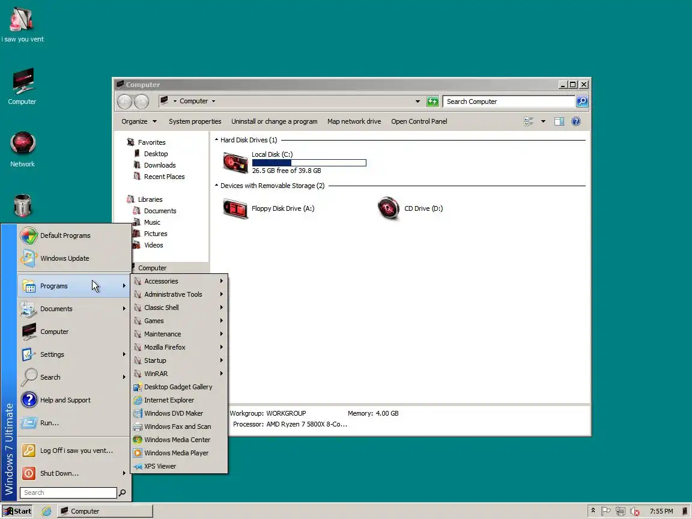Open Windows Update from Start menu
Viewport: 692px width, 519px height.
[x=74, y=259]
